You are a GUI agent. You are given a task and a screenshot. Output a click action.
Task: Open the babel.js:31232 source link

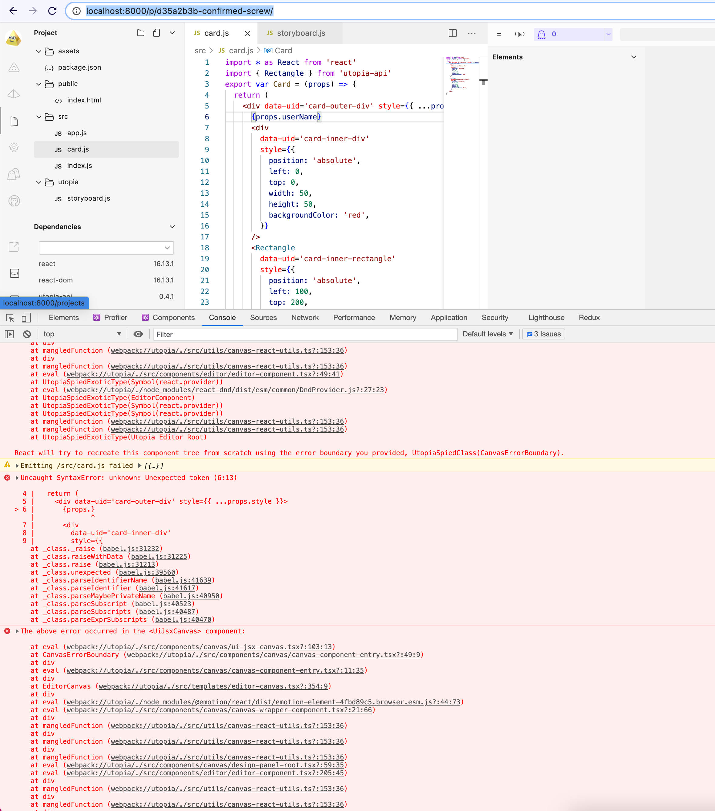click(x=131, y=549)
